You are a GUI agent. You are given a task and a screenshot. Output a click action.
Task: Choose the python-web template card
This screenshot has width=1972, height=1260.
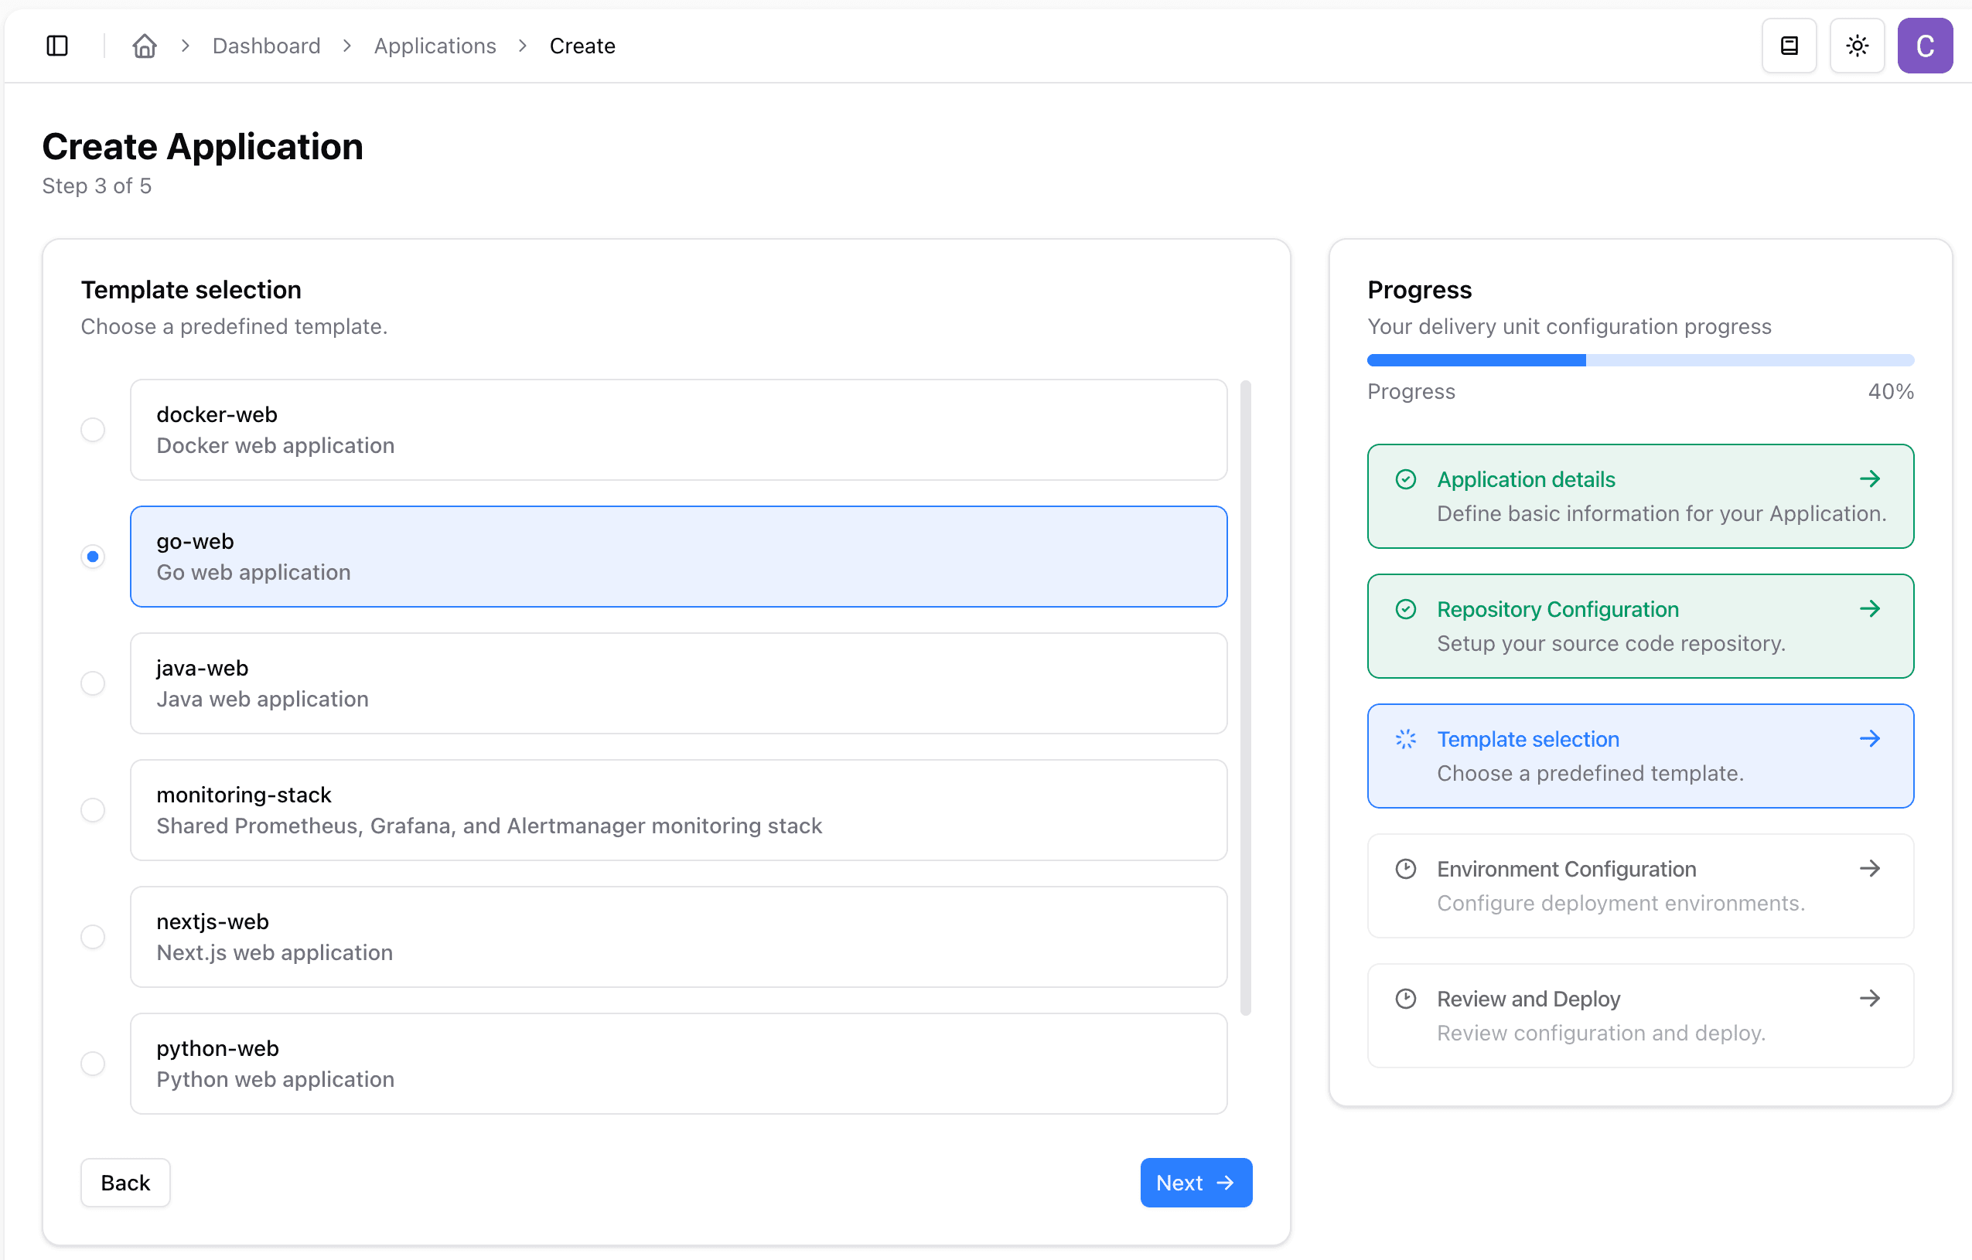pyautogui.click(x=678, y=1064)
